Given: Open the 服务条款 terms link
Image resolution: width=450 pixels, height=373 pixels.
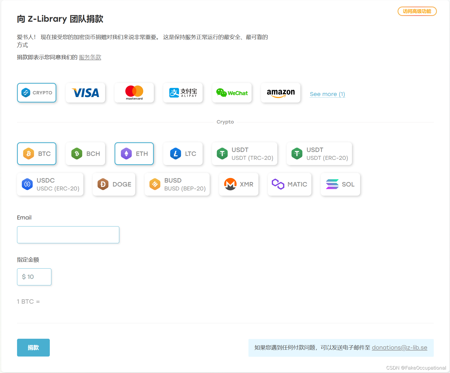Looking at the screenshot, I should click(x=90, y=57).
